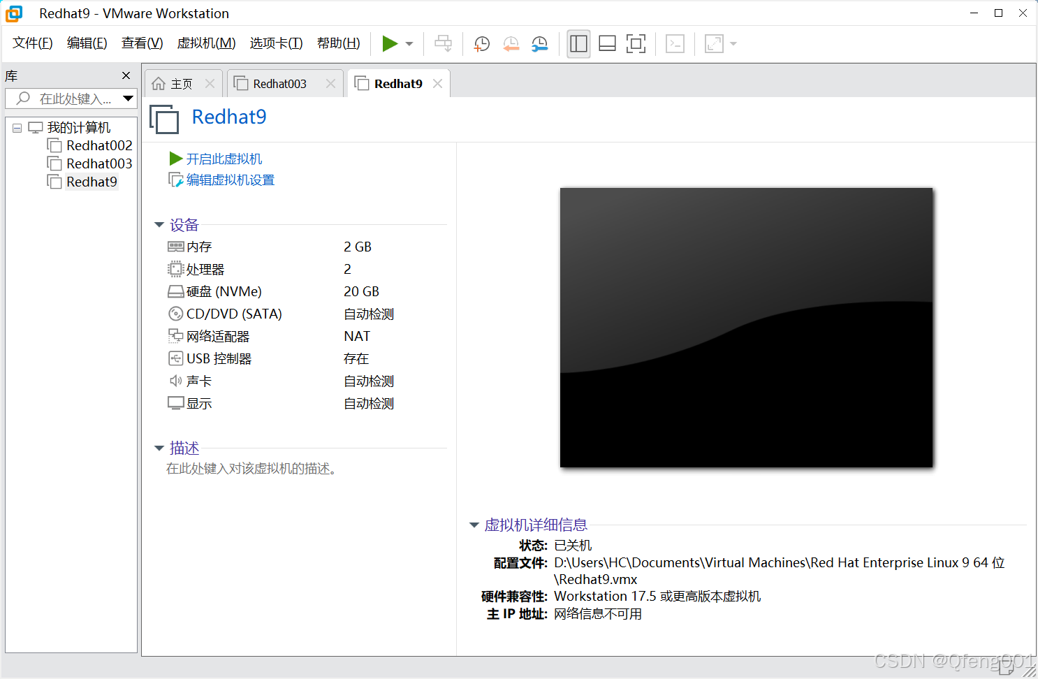Image resolution: width=1038 pixels, height=679 pixels.
Task: Open the 帮助(H) menu
Action: [x=338, y=43]
